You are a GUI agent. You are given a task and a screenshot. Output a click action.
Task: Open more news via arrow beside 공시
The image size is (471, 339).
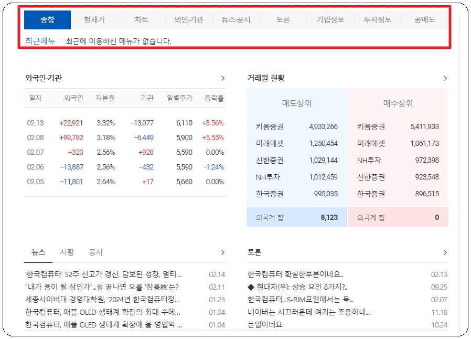click(x=222, y=252)
